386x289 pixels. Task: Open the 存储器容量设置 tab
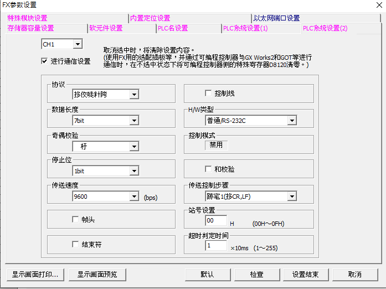[x=31, y=28]
